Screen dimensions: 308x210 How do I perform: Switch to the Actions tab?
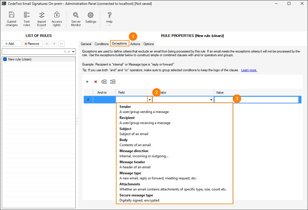135,44
